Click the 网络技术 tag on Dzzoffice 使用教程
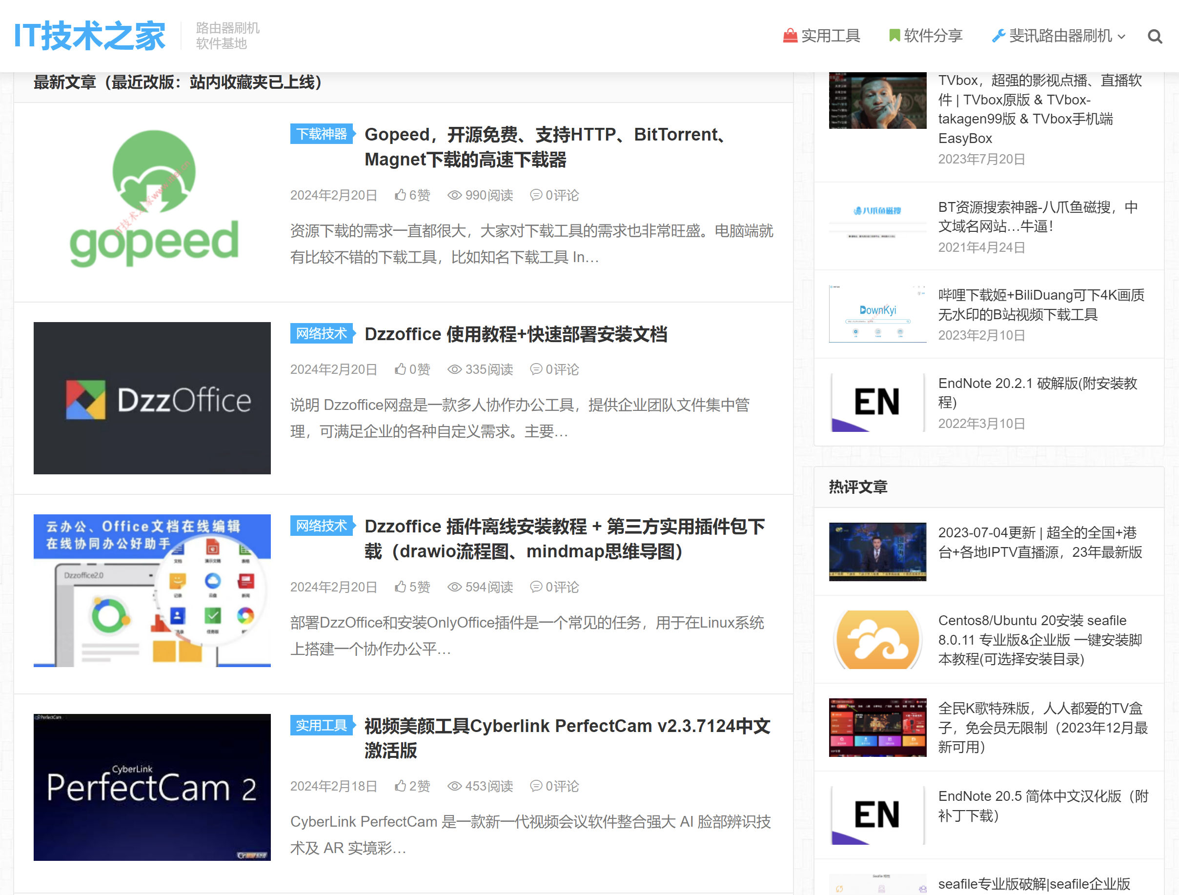 pos(323,333)
